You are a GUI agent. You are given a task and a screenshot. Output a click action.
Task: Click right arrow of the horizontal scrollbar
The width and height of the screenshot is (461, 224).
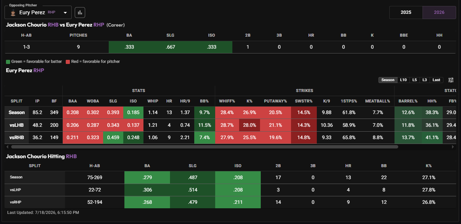click(454, 147)
